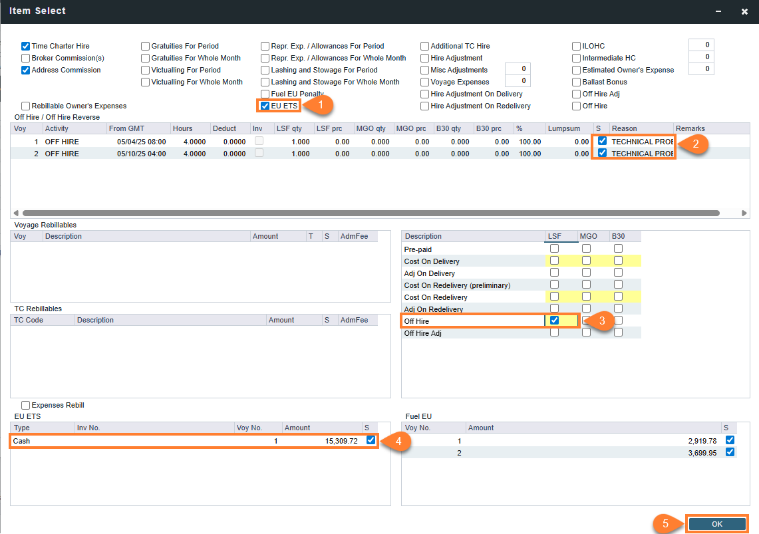Enable the Broker Commission(s) checkbox
This screenshot has width=759, height=534.
pyautogui.click(x=26, y=58)
